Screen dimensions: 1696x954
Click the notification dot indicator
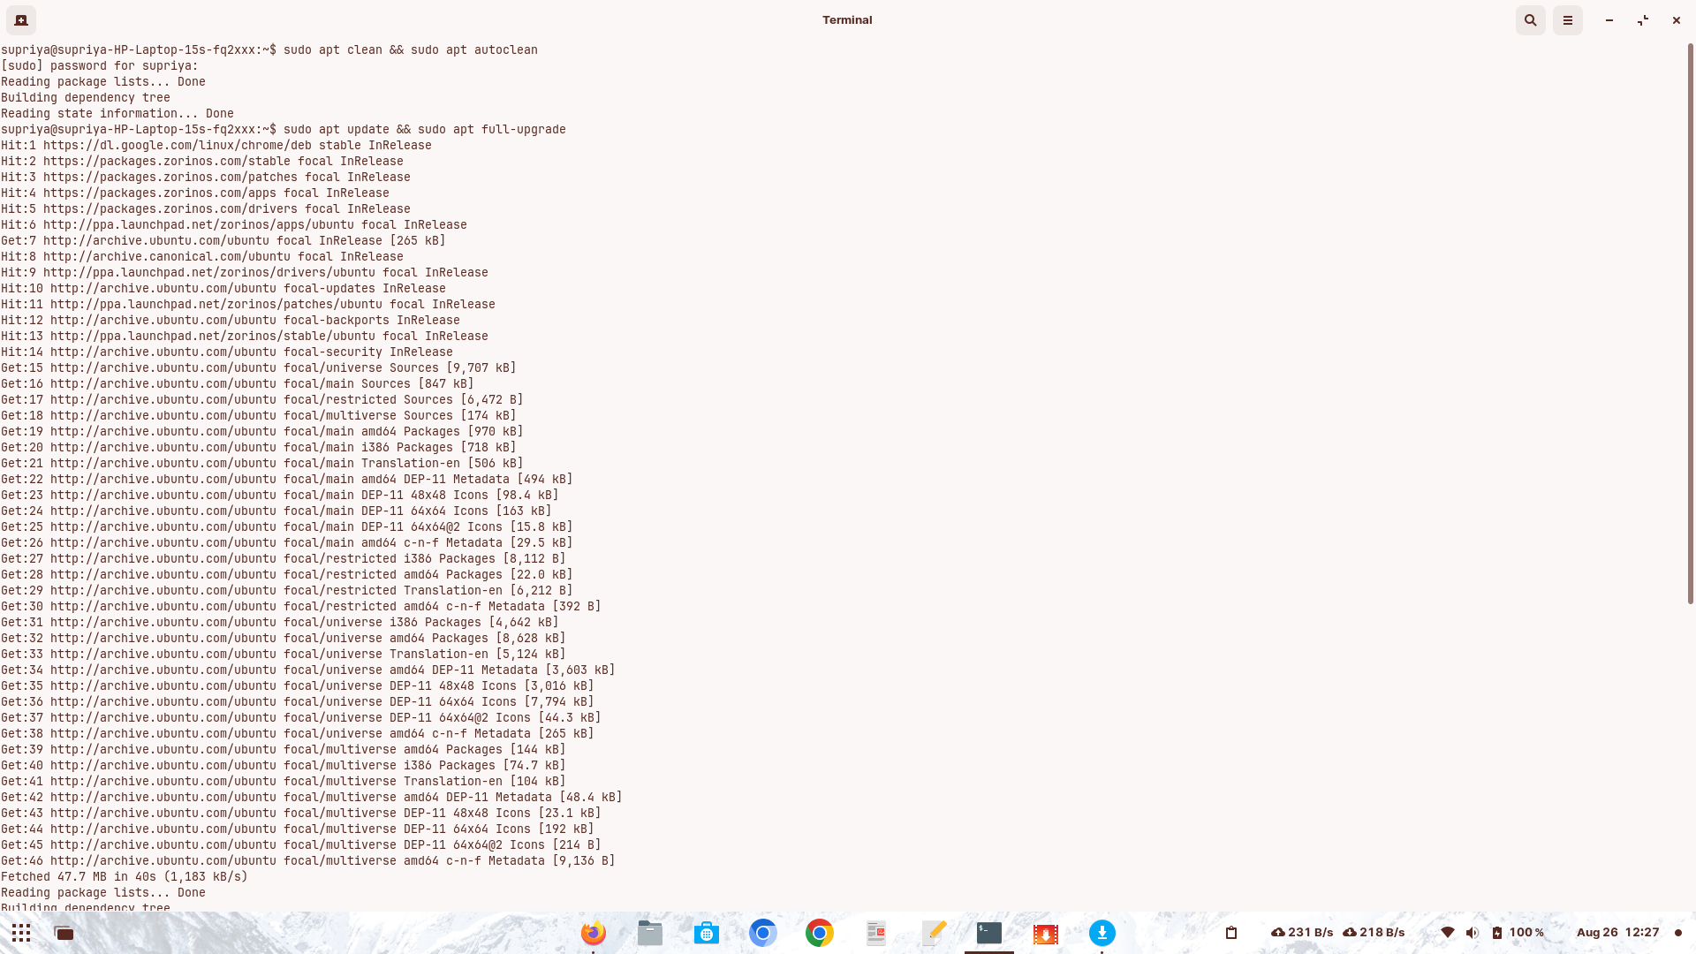(1678, 933)
